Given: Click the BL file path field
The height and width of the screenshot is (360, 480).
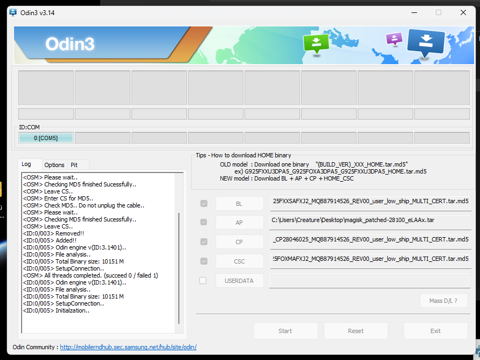Looking at the screenshot, I should [371, 203].
